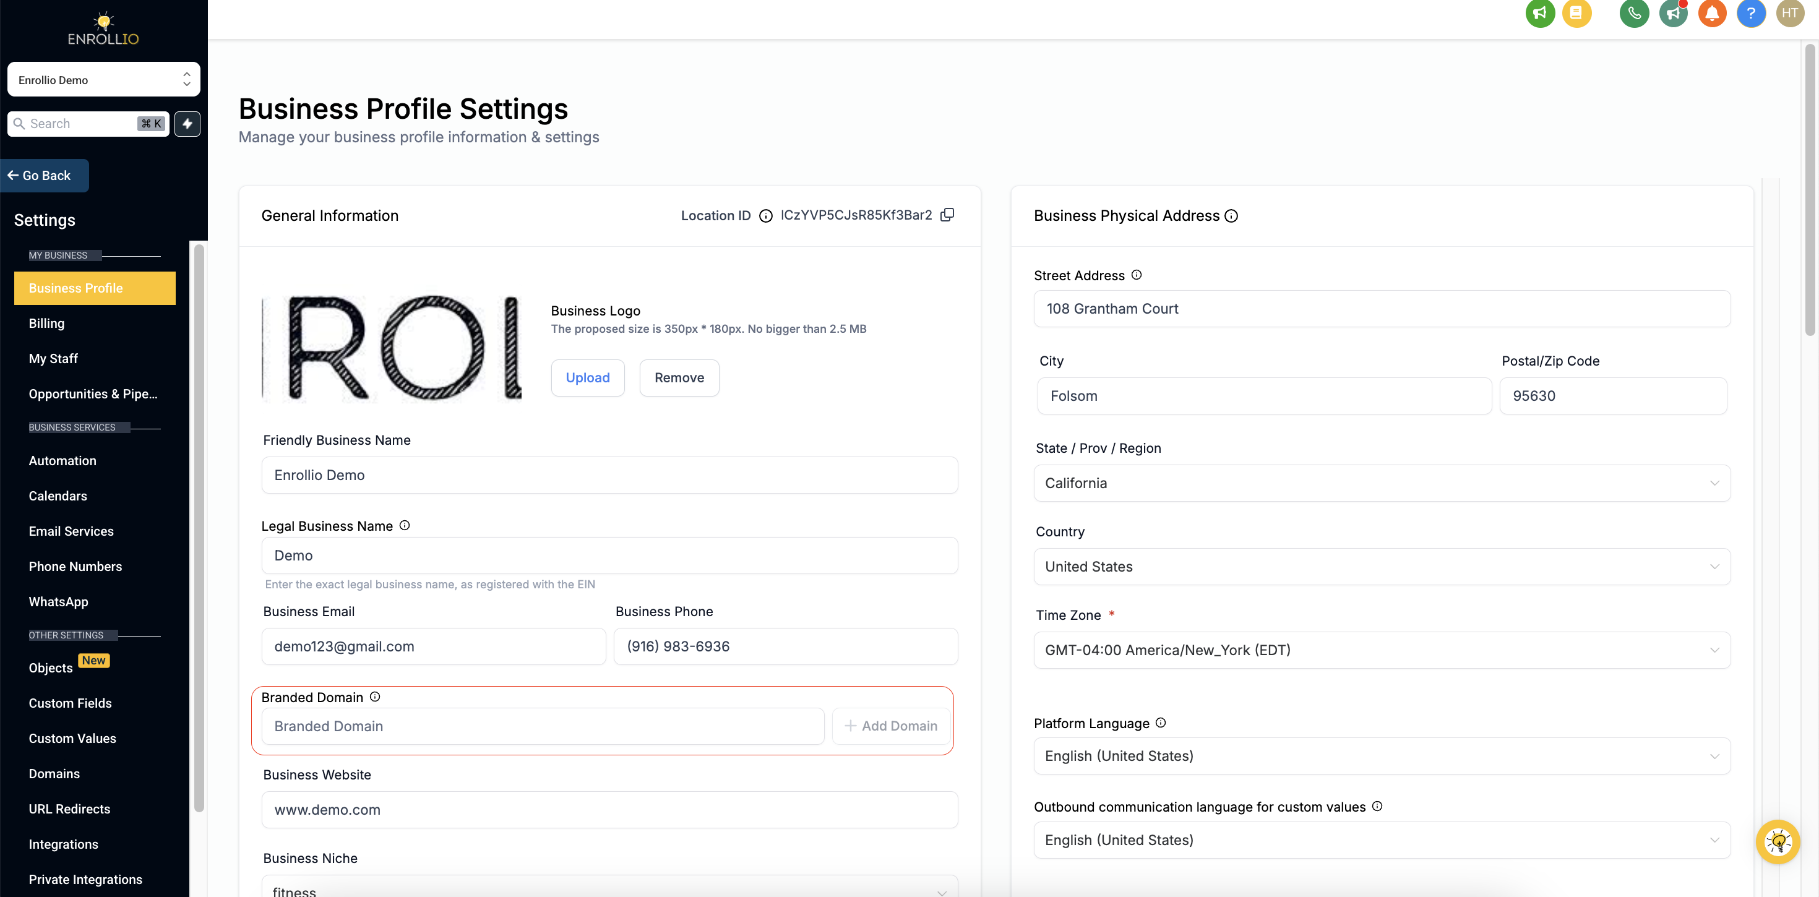The height and width of the screenshot is (897, 1819).
Task: Open the Platform Language dropdown
Action: tap(1382, 756)
